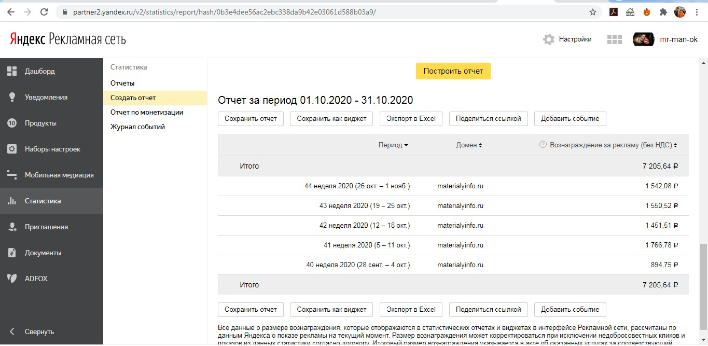Viewport: 708px width, 346px height.
Task: Open the ADFOX icon in sidebar
Action: (12, 279)
